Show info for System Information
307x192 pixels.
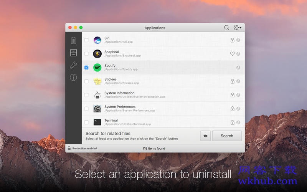tap(238, 95)
